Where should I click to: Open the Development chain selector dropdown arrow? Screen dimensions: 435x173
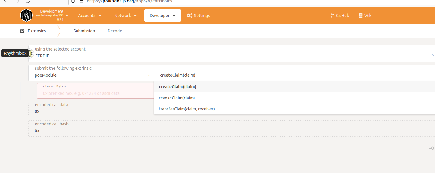click(67, 15)
